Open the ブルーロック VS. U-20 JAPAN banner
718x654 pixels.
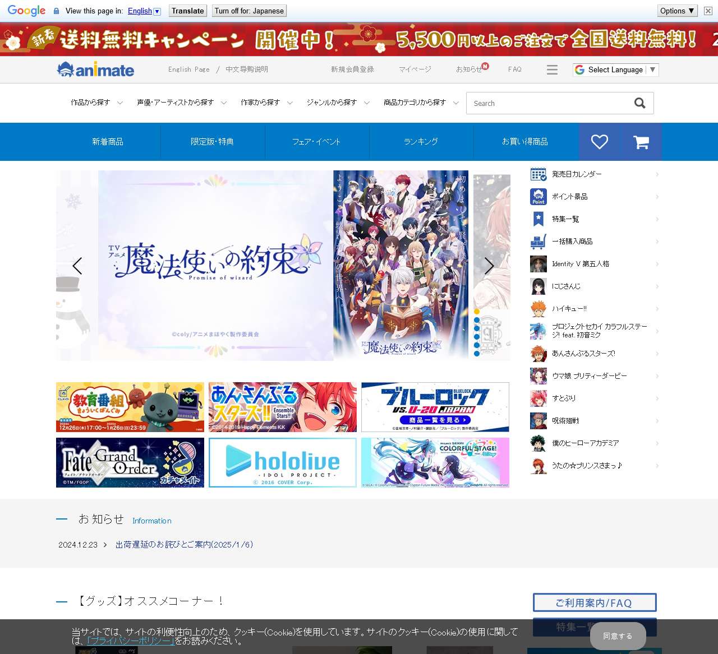pyautogui.click(x=435, y=407)
